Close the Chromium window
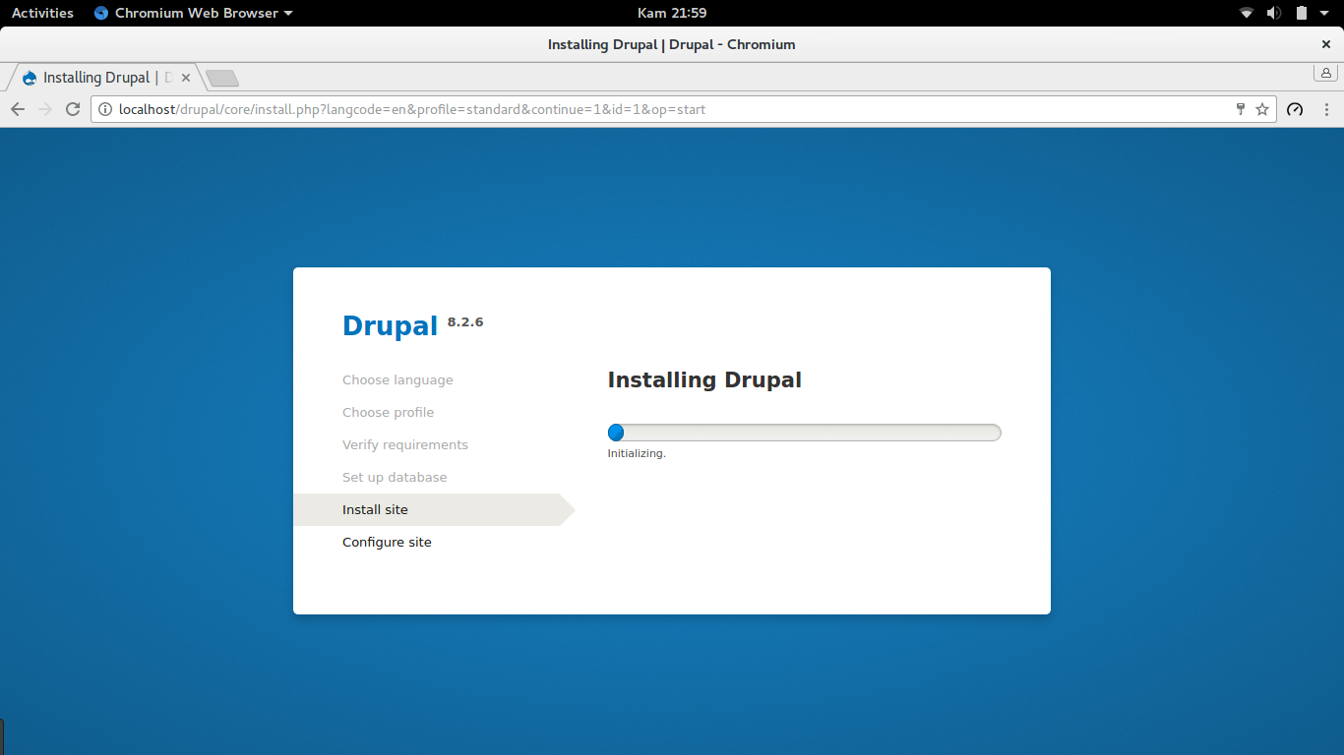This screenshot has height=755, width=1344. coord(1325,44)
